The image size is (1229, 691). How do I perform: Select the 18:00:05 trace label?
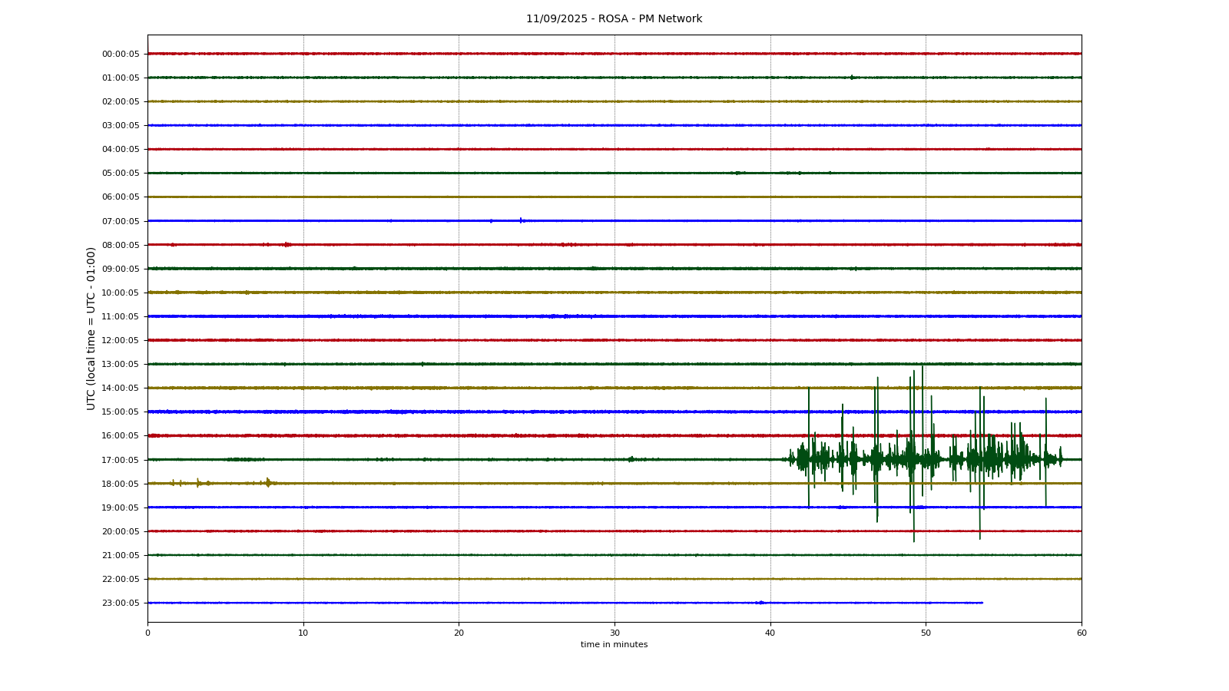(121, 484)
